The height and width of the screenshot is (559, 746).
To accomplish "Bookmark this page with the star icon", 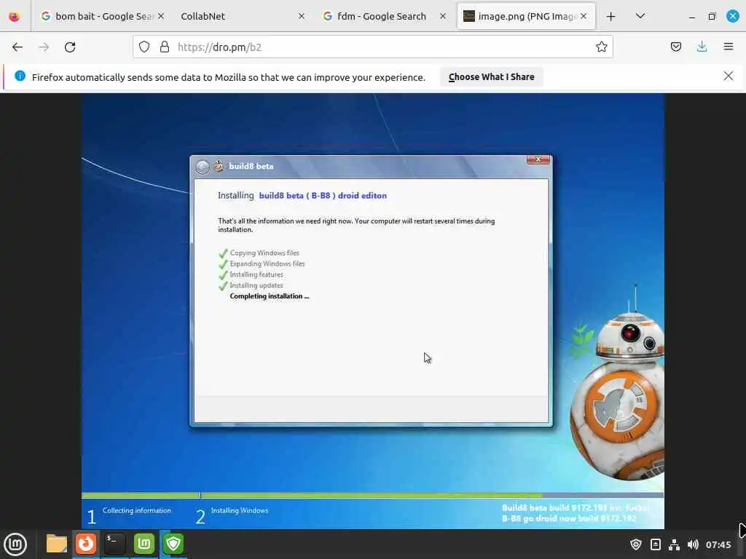I will click(601, 47).
